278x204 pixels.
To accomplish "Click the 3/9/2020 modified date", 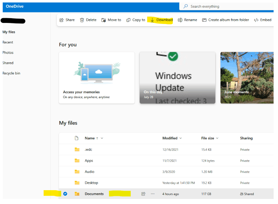I will pos(169,172).
